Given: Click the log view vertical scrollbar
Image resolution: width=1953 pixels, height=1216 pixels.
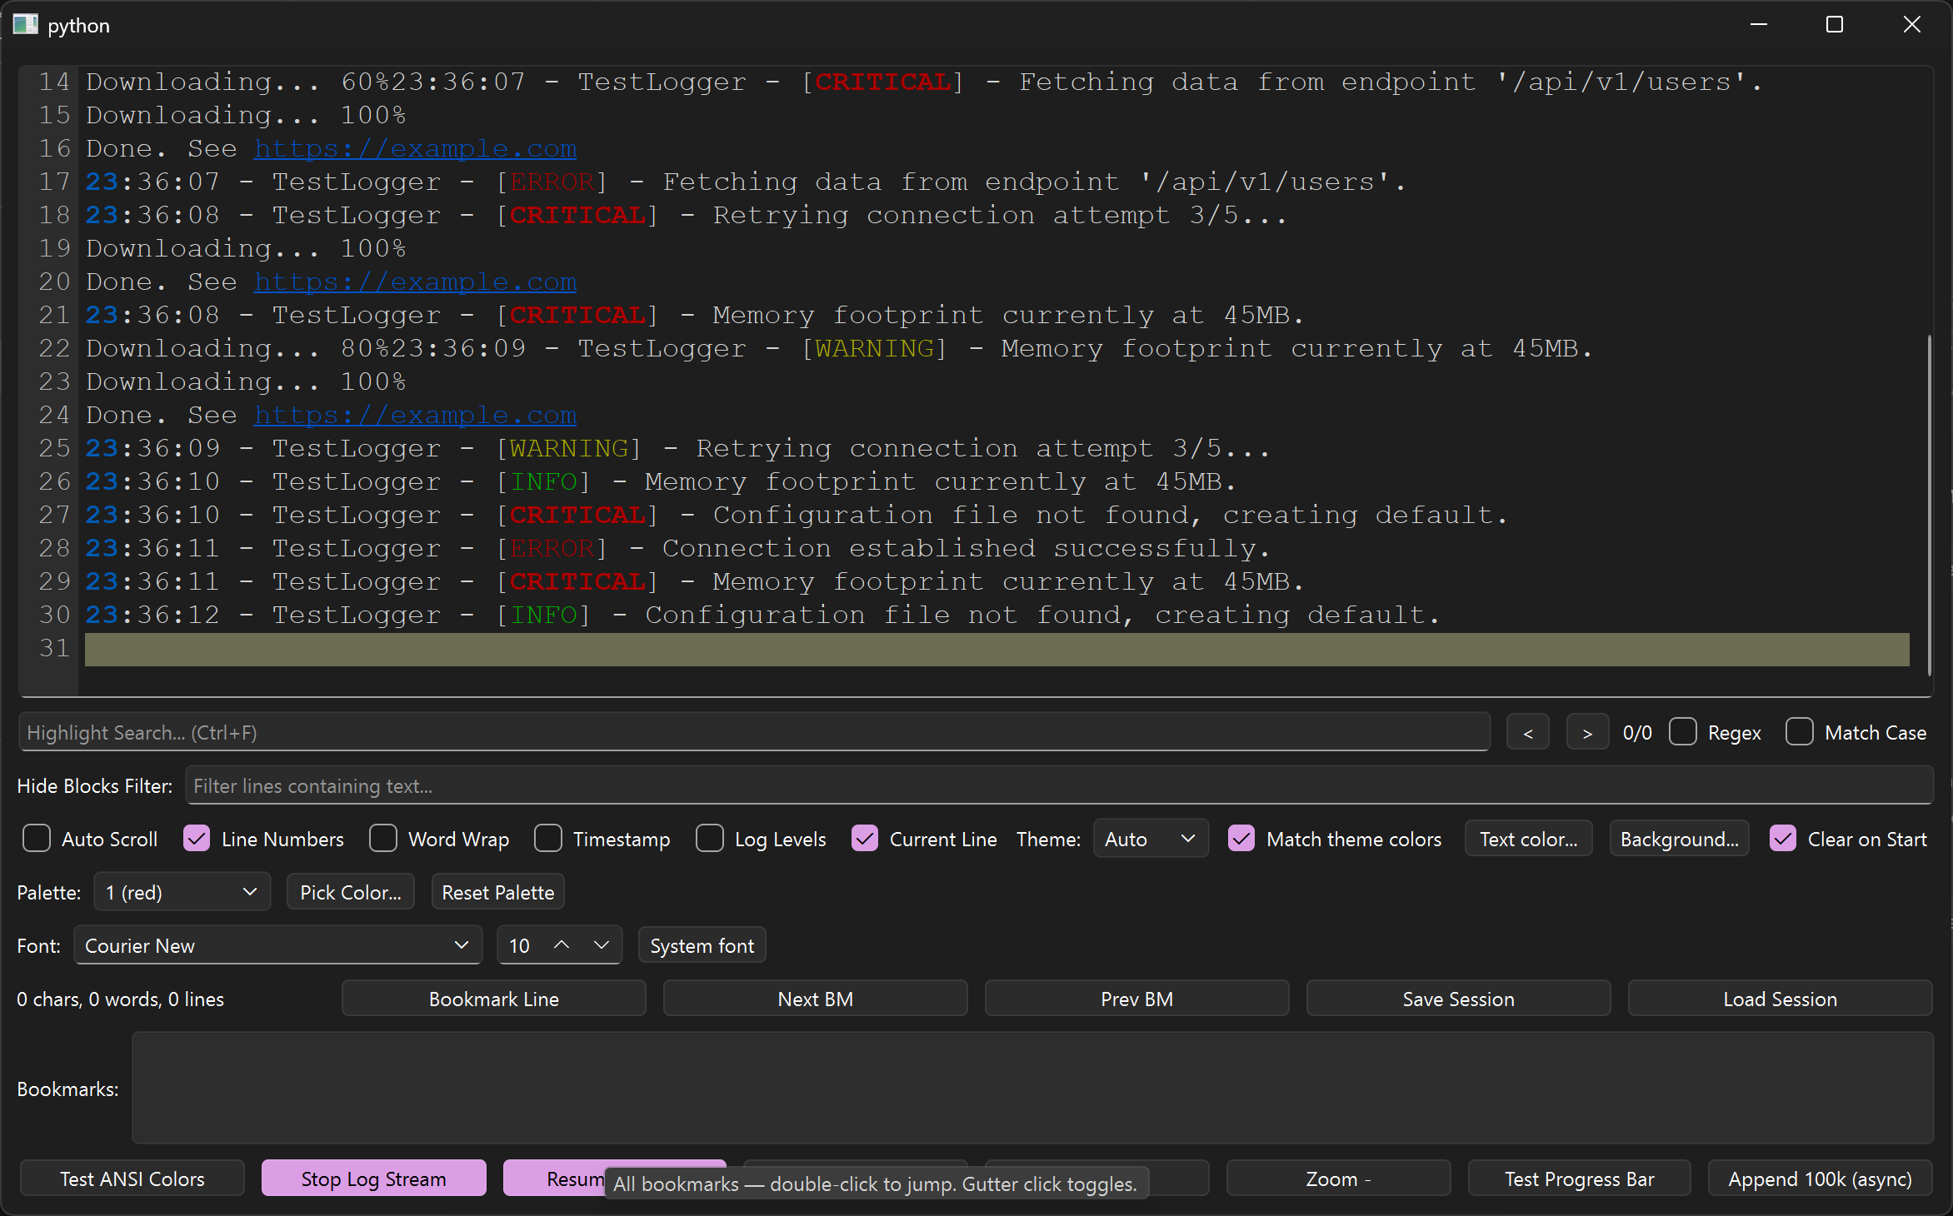Looking at the screenshot, I should [x=1929, y=505].
